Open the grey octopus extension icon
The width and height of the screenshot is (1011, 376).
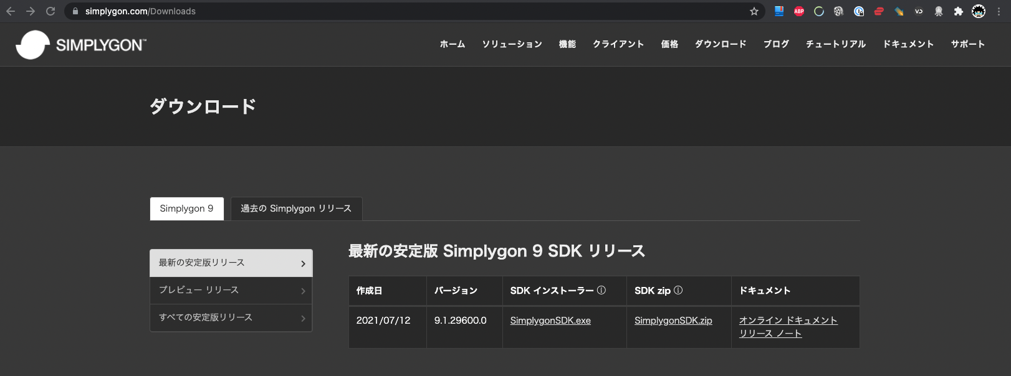[939, 11]
